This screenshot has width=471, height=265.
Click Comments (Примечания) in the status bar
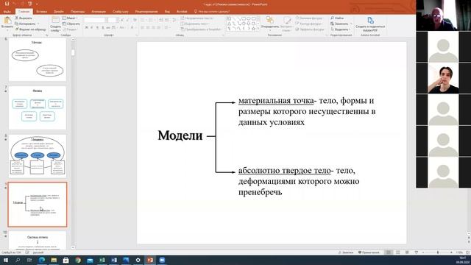pos(369,252)
